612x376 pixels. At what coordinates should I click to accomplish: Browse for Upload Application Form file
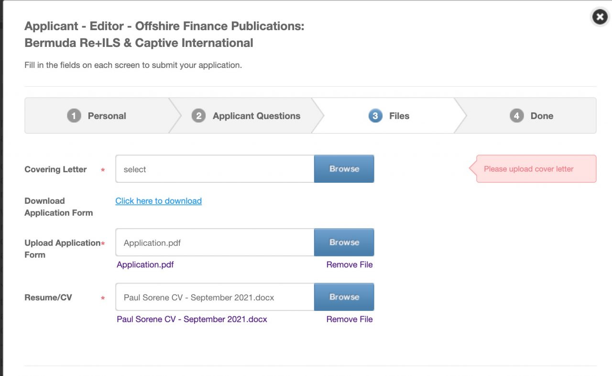tap(344, 243)
